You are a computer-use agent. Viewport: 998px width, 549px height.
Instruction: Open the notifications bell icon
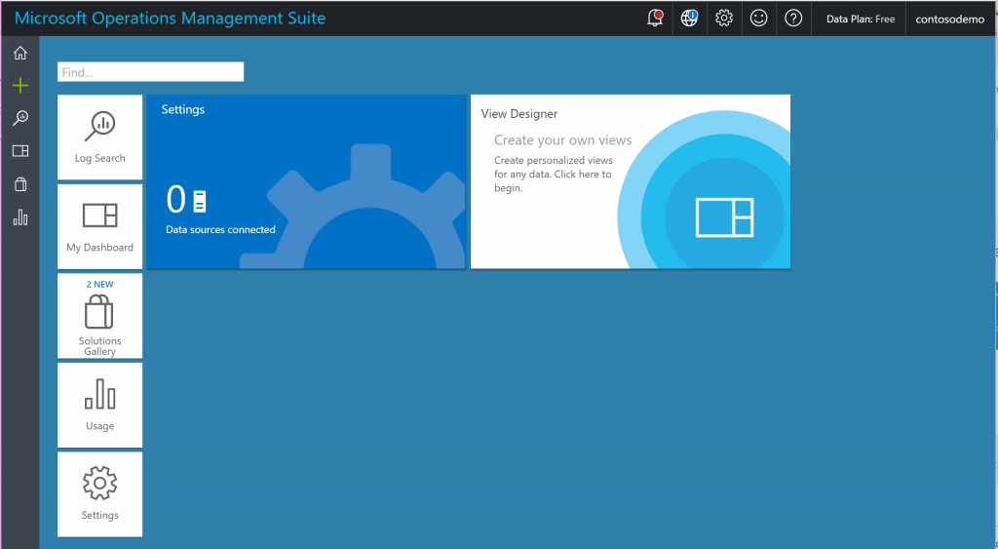(655, 18)
